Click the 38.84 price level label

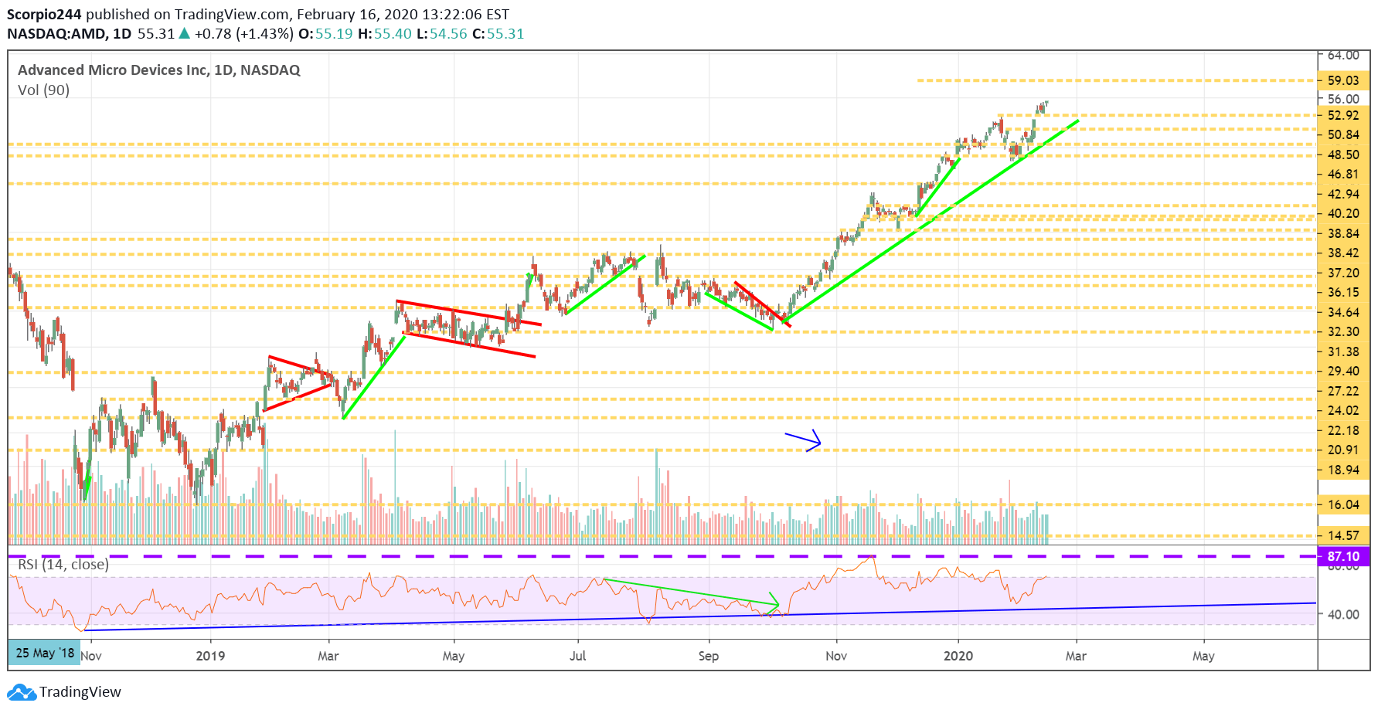pos(1343,233)
